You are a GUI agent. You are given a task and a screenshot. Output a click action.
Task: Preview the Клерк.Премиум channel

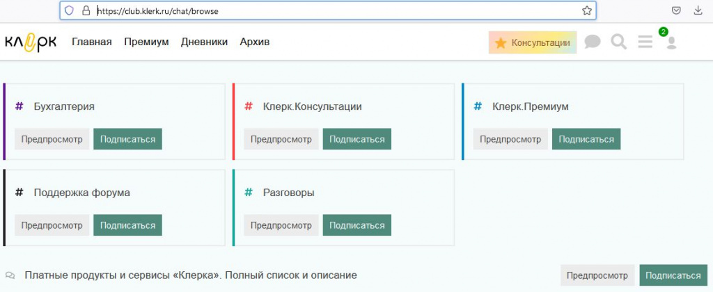510,139
